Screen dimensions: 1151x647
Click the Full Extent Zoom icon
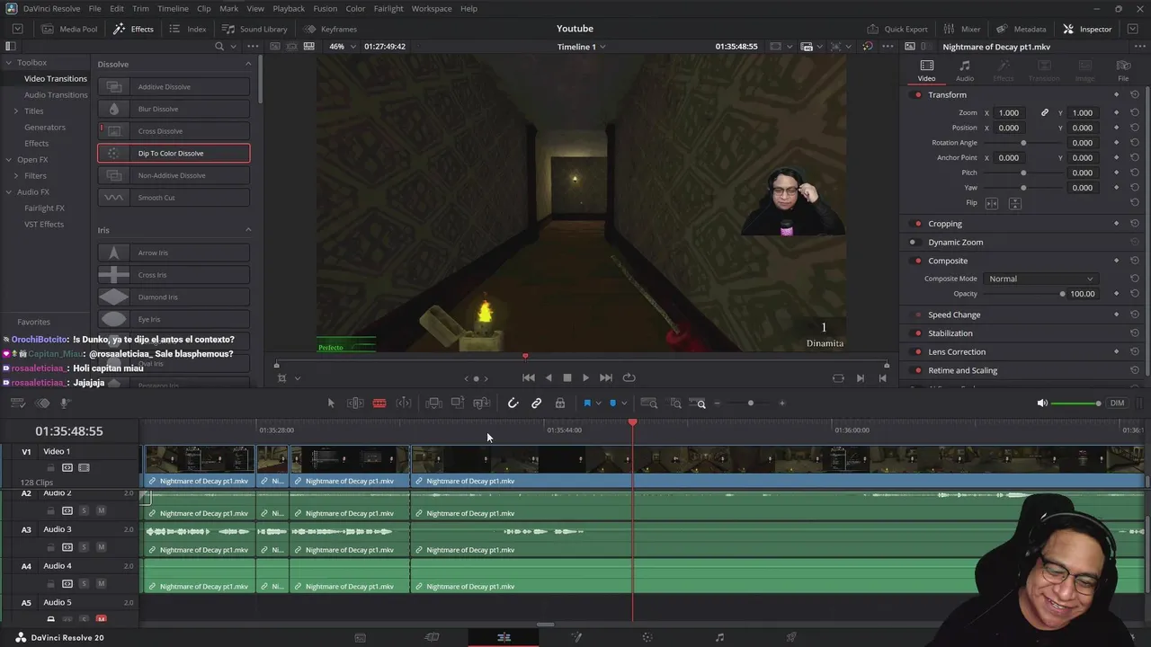[x=648, y=403]
